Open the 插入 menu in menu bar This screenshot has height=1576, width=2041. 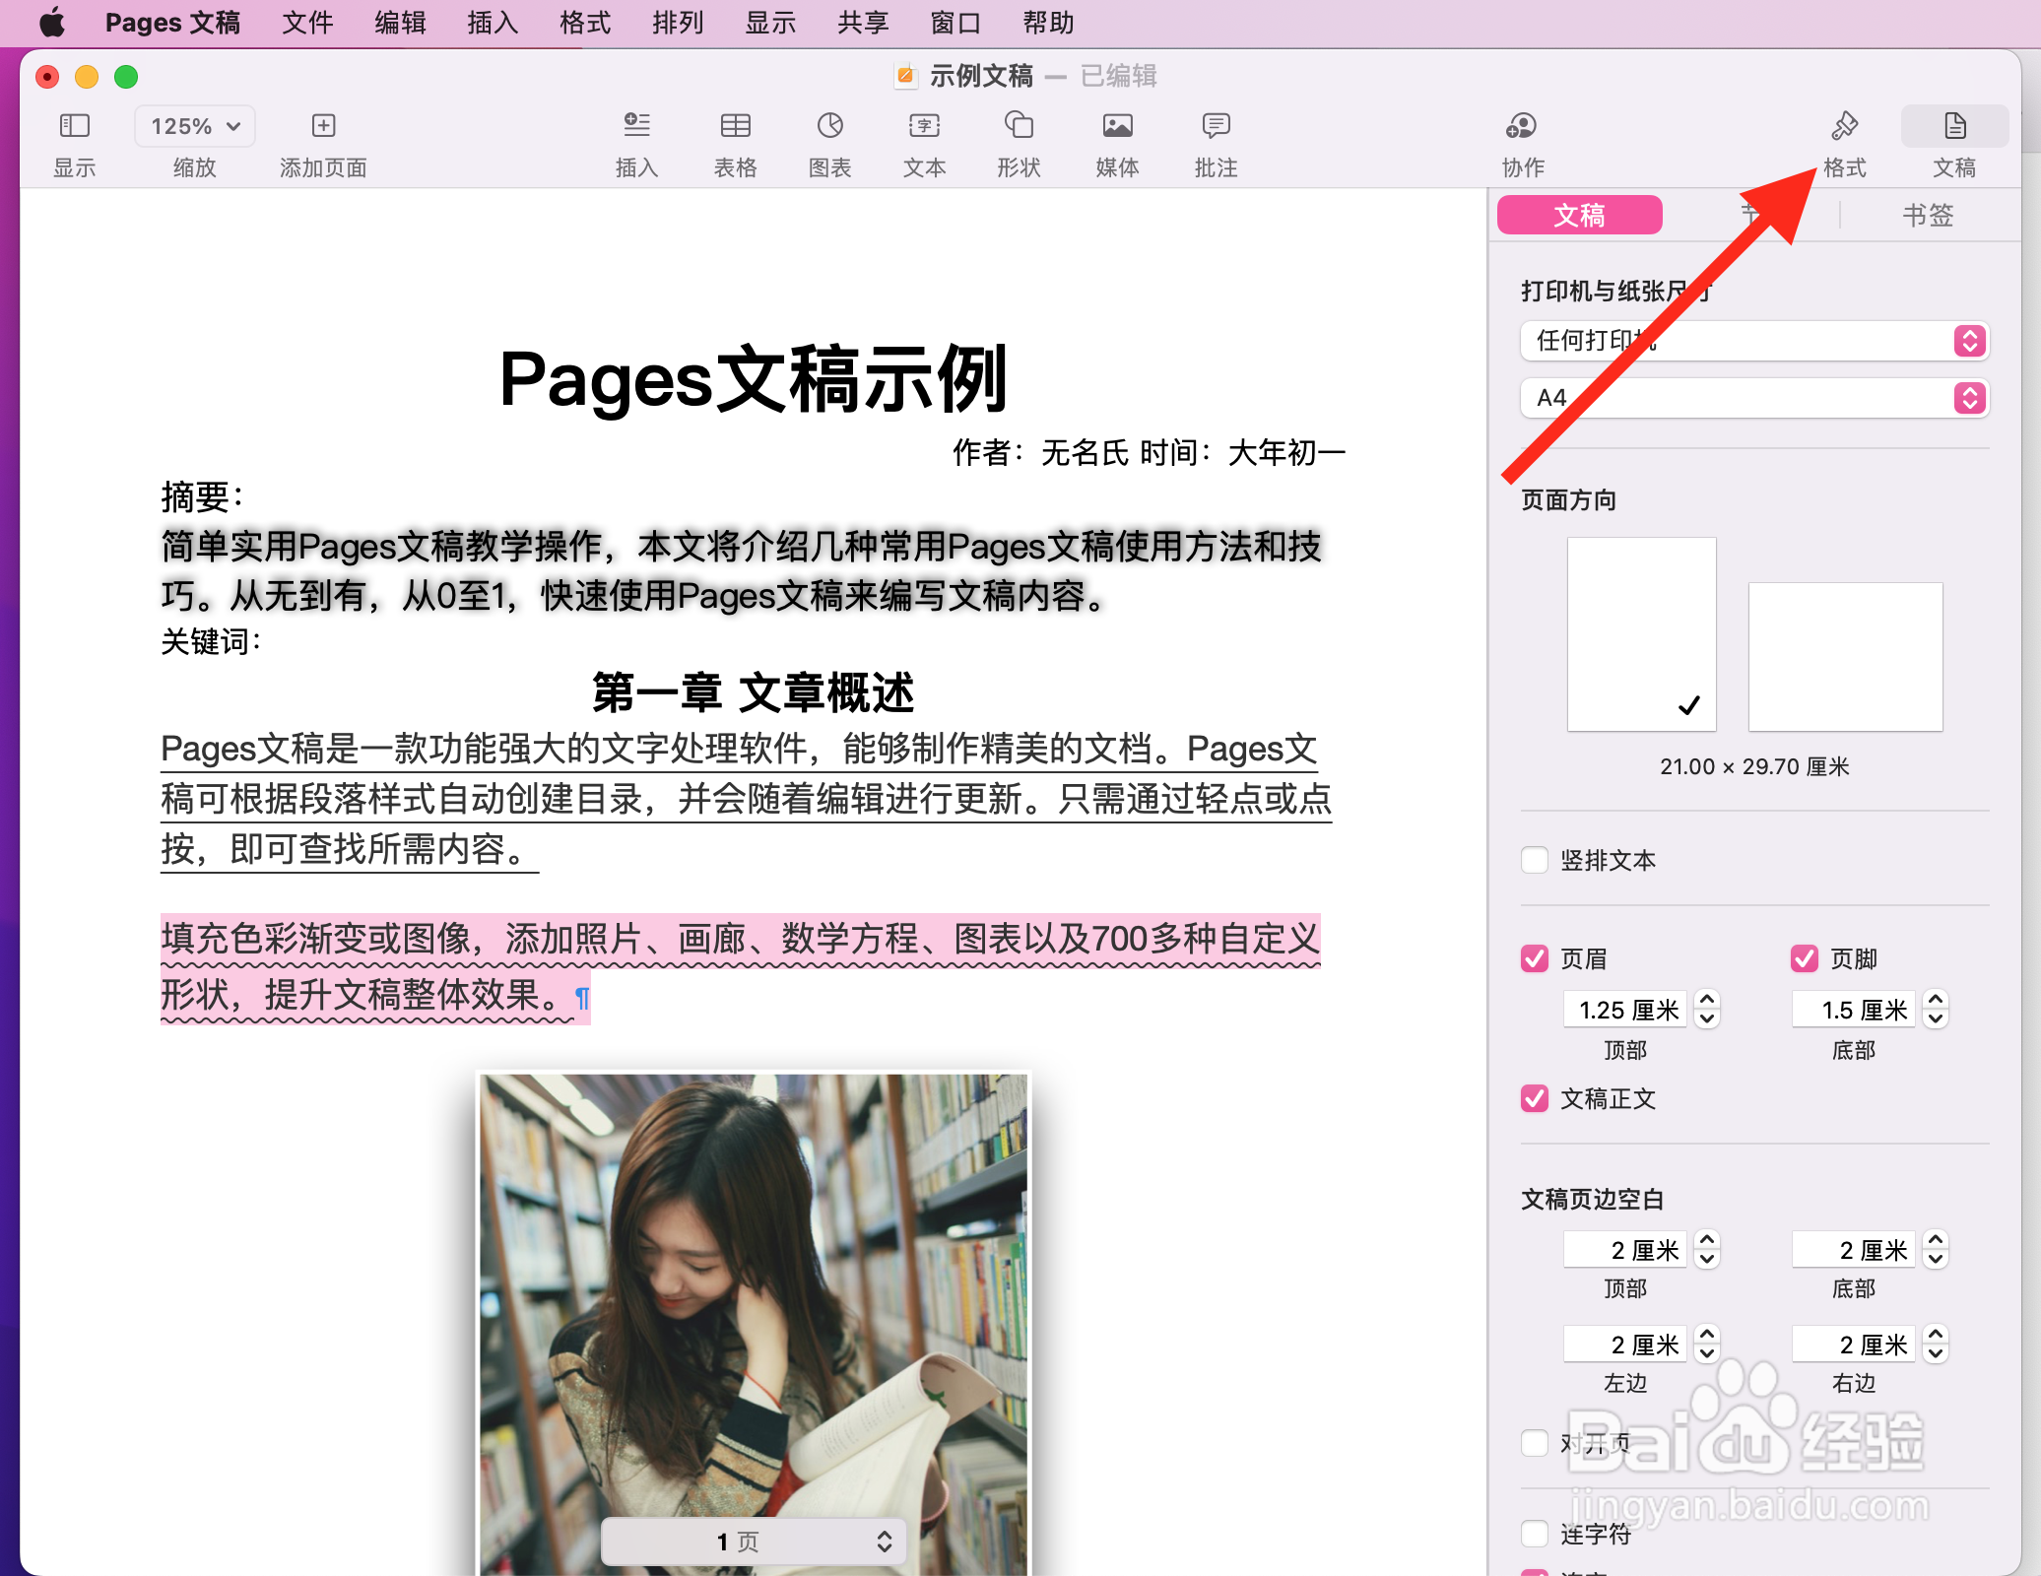coord(493,22)
